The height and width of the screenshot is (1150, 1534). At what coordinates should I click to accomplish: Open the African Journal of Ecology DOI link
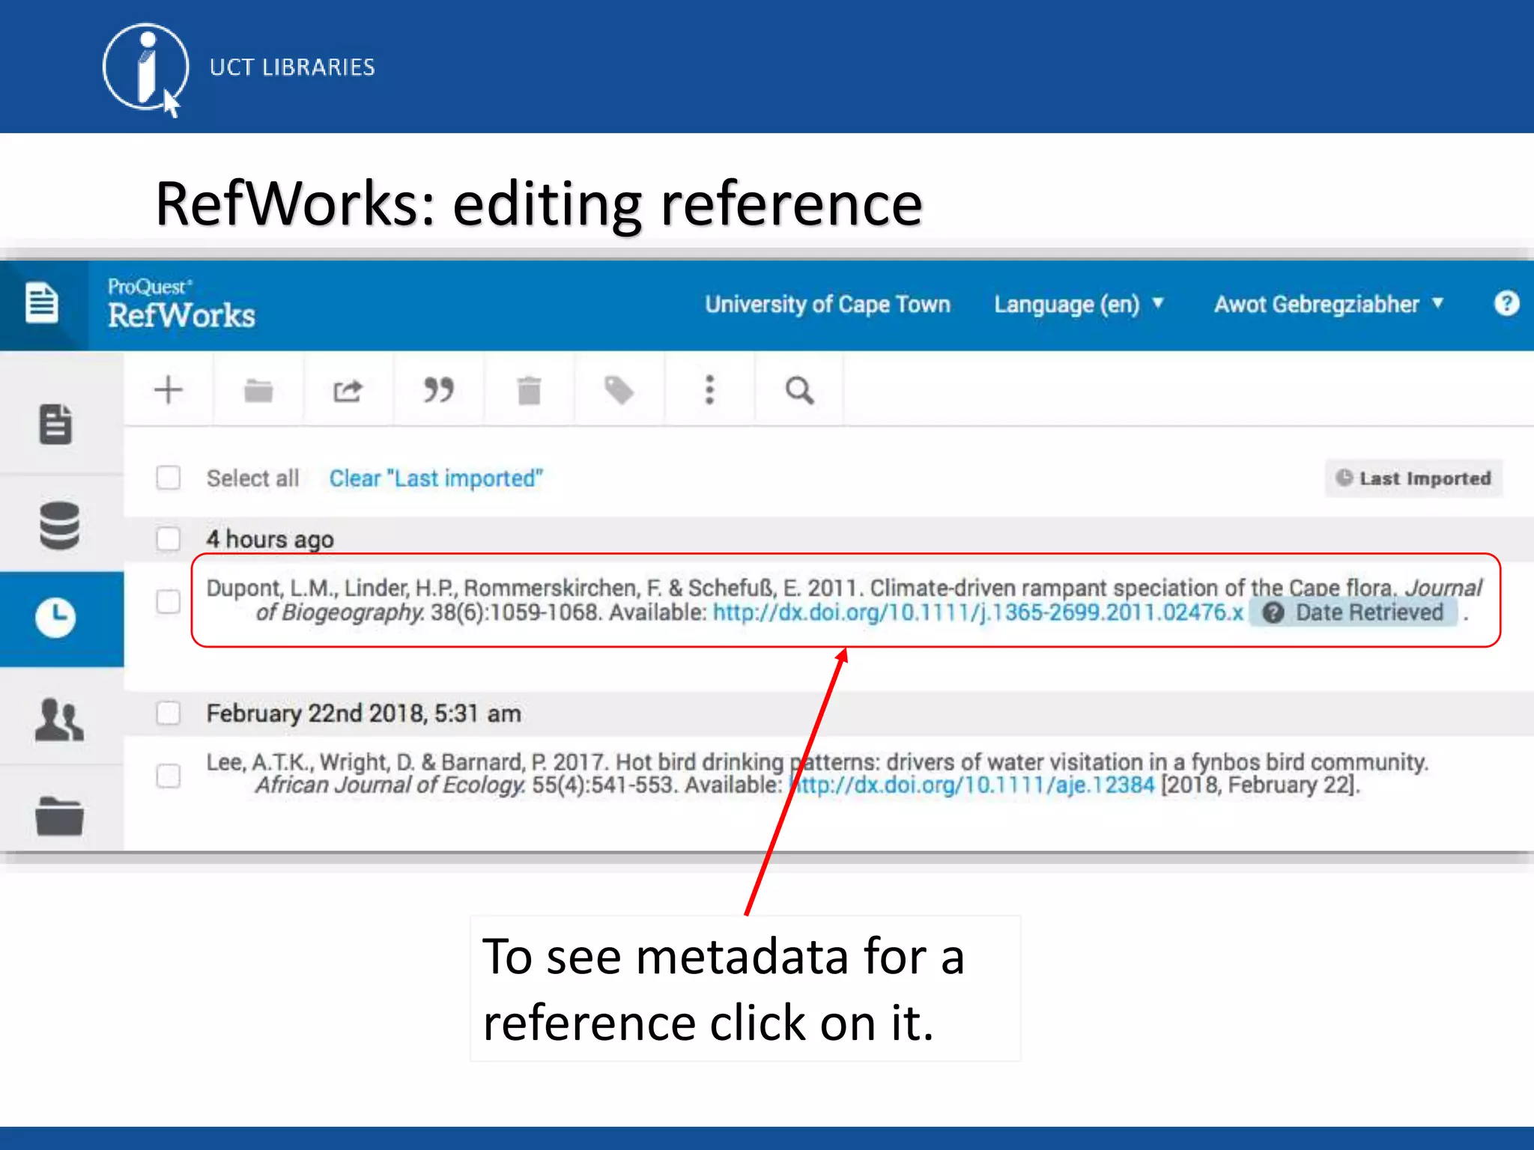coord(974,785)
